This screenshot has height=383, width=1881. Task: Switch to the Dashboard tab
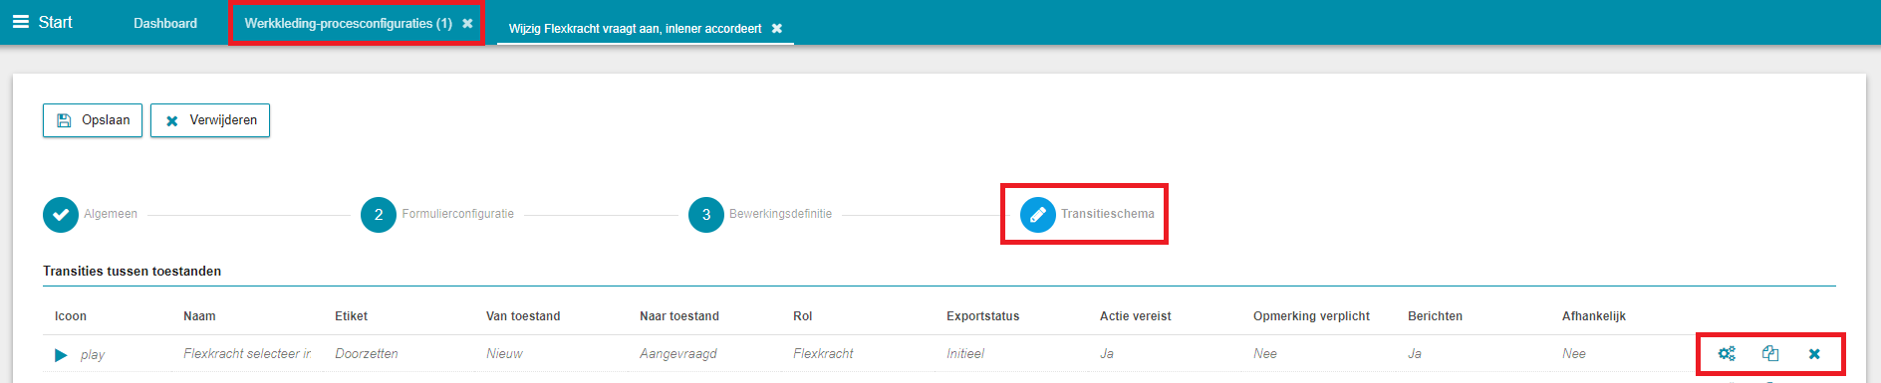[x=165, y=23]
